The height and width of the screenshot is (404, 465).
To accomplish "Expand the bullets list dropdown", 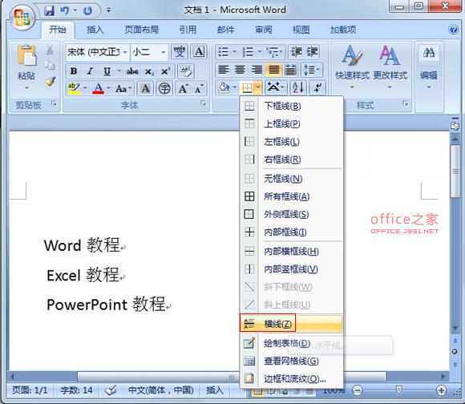I will [235, 52].
